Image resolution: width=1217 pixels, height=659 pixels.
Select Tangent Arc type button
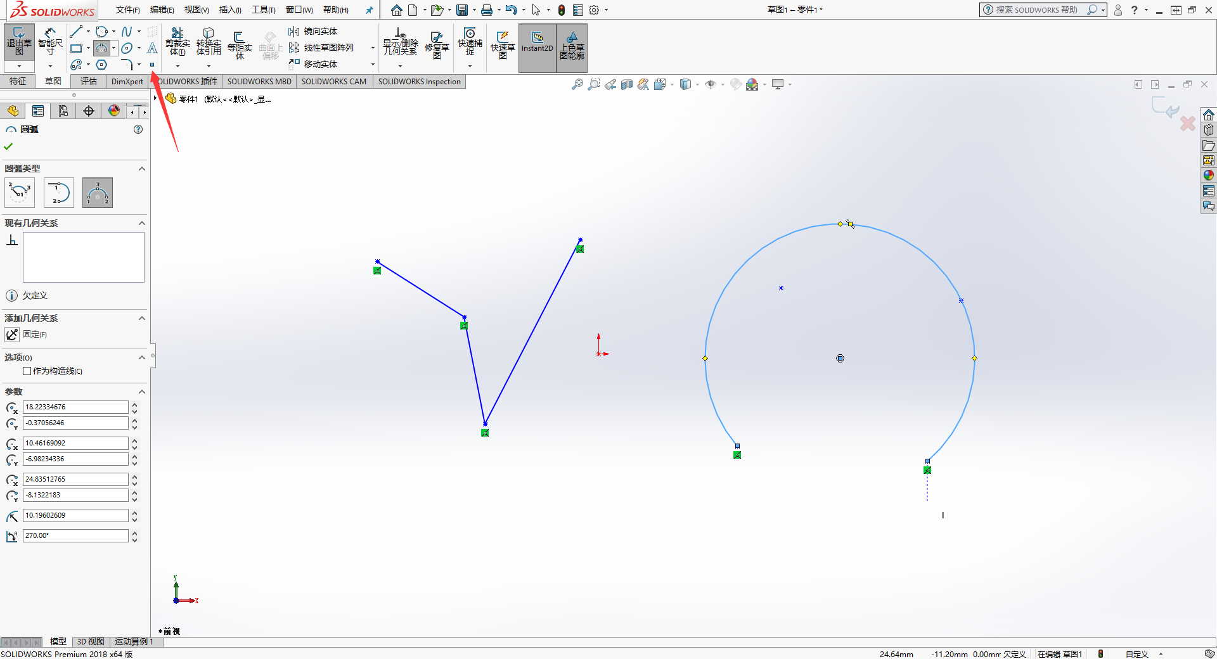[59, 193]
